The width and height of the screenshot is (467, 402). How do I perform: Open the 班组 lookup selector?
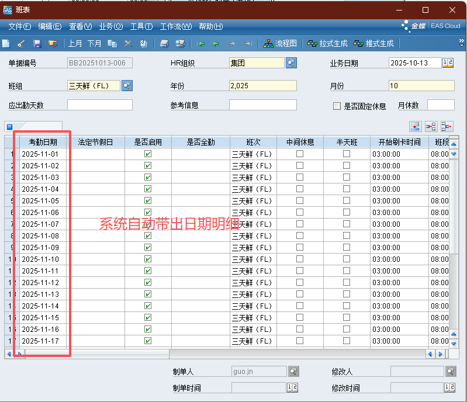coord(127,86)
